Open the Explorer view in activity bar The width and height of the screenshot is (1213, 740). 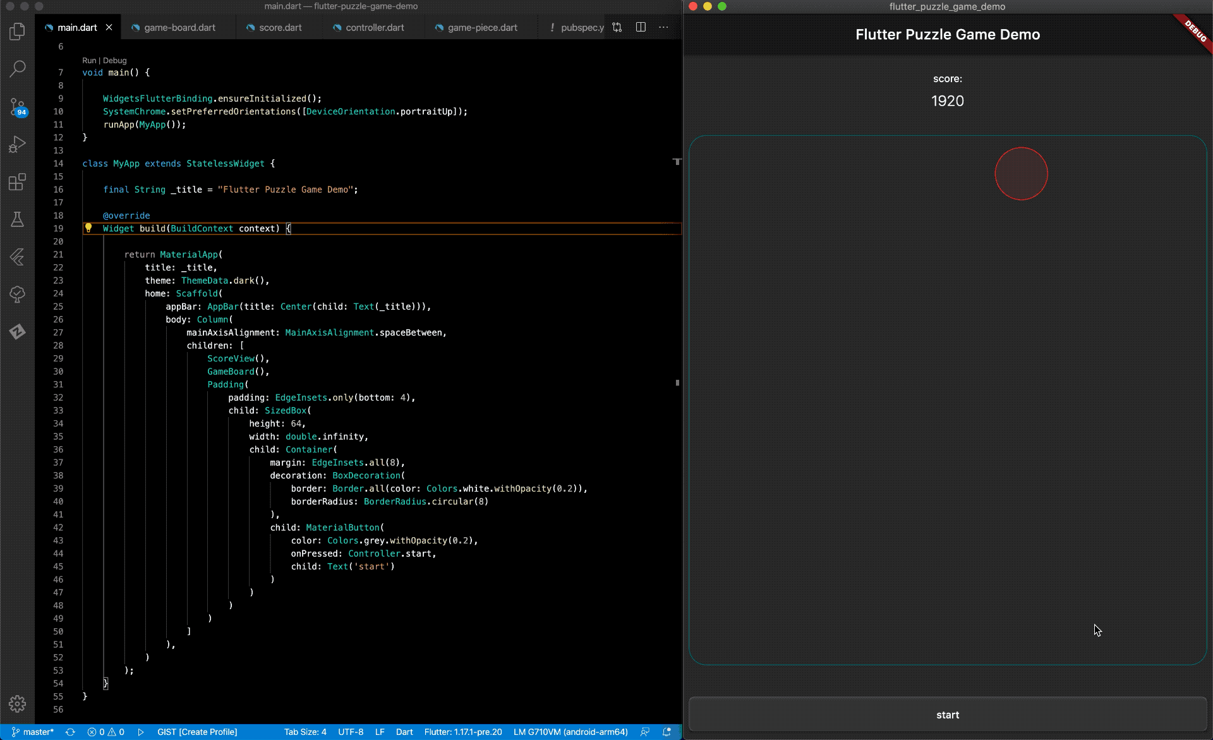click(17, 31)
